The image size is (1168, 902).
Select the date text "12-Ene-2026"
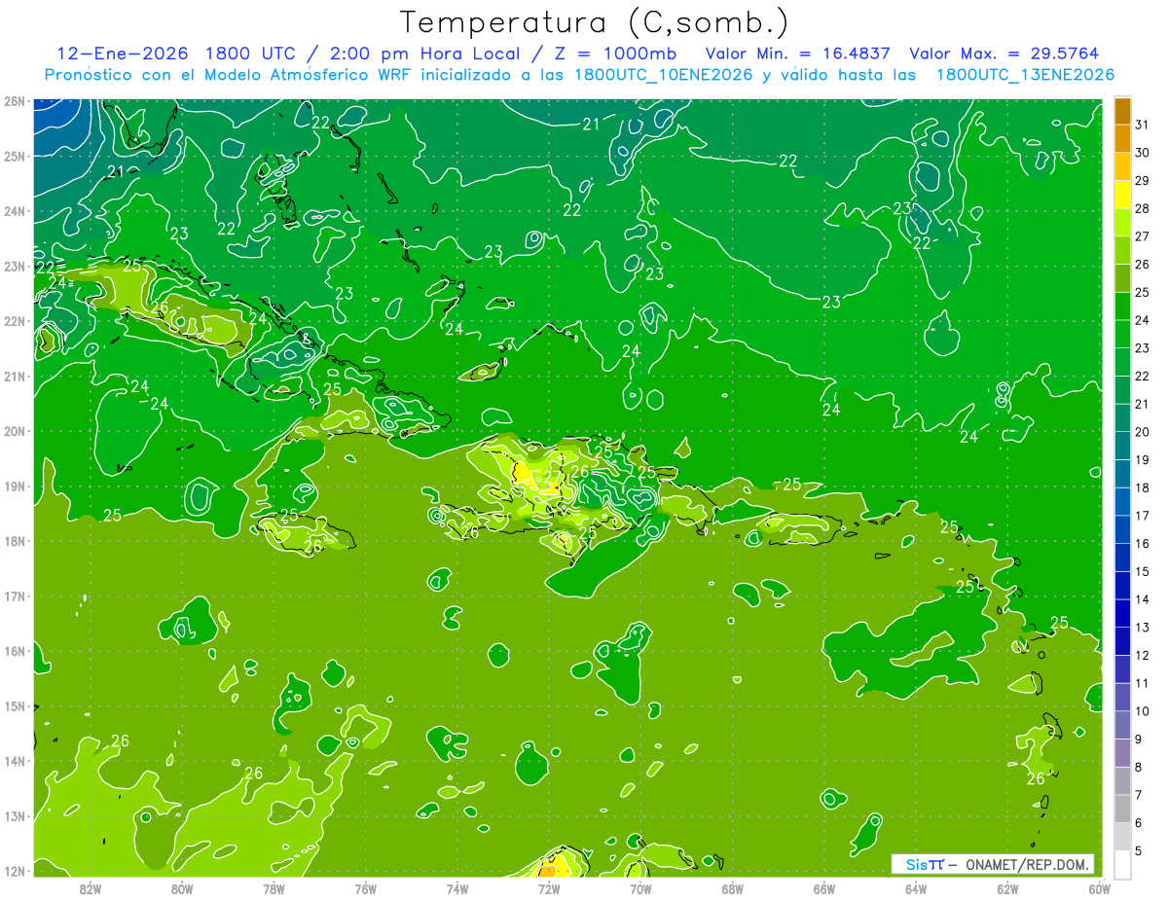122,53
